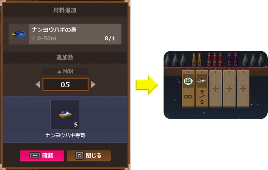Click the ナンヨウハギ寿司 dish thumbnail
The image size is (268, 170).
tap(65, 115)
